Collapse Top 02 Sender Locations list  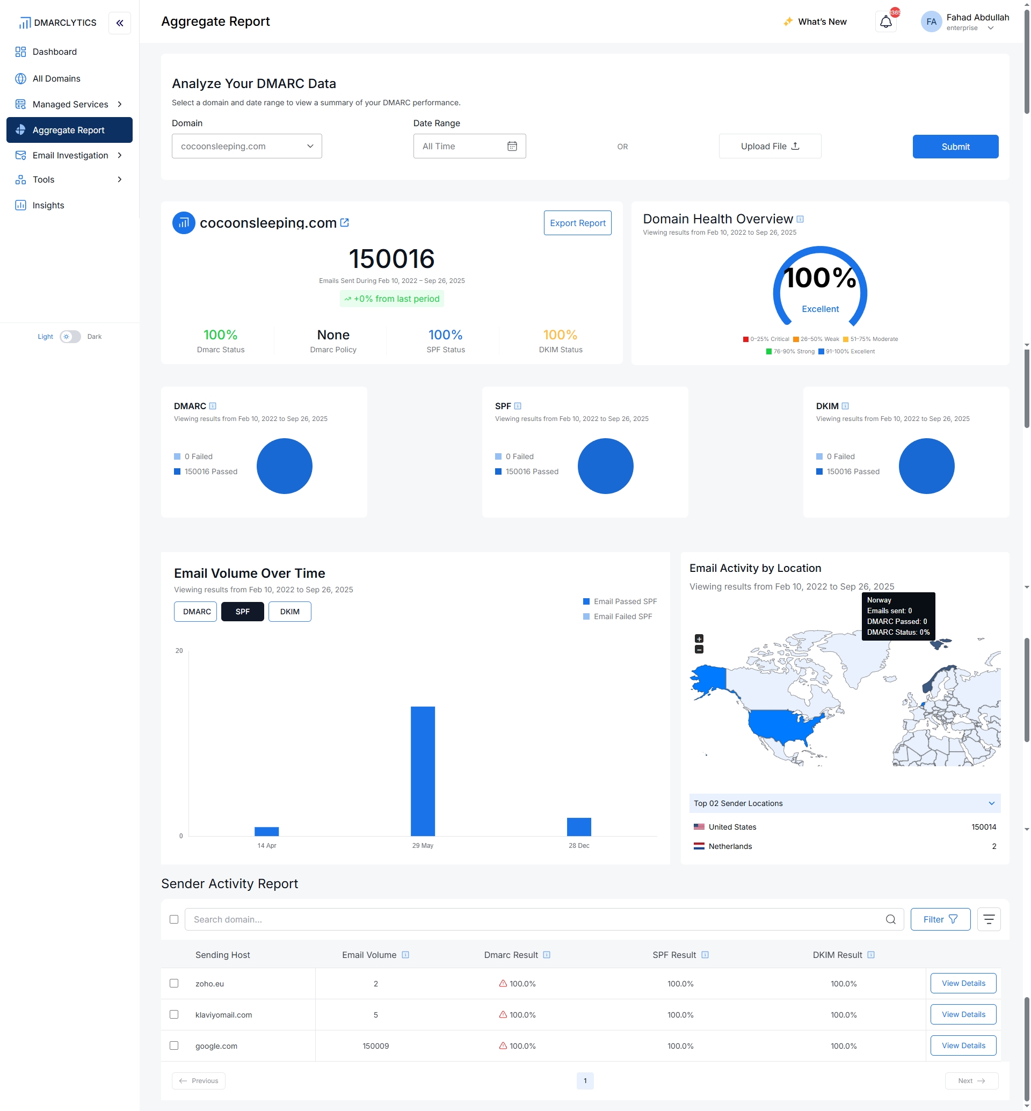pyautogui.click(x=991, y=803)
